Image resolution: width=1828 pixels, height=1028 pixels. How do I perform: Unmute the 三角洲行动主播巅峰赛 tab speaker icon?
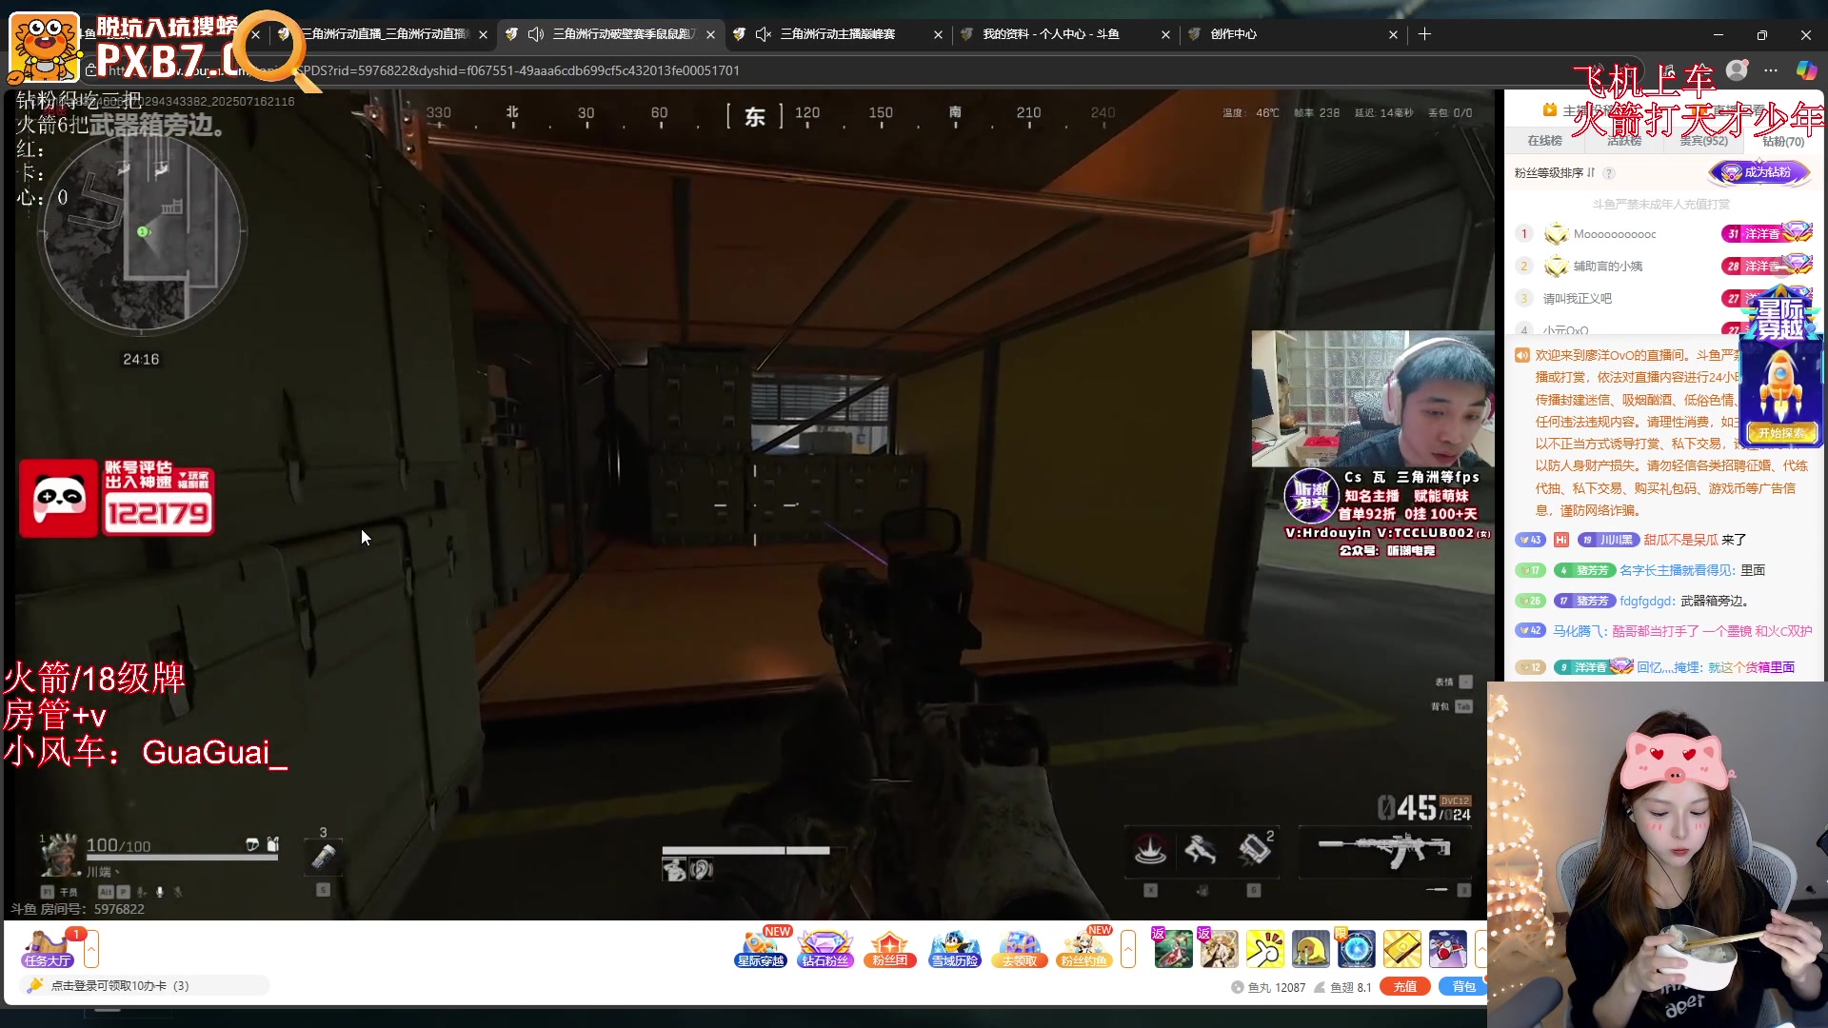(763, 34)
